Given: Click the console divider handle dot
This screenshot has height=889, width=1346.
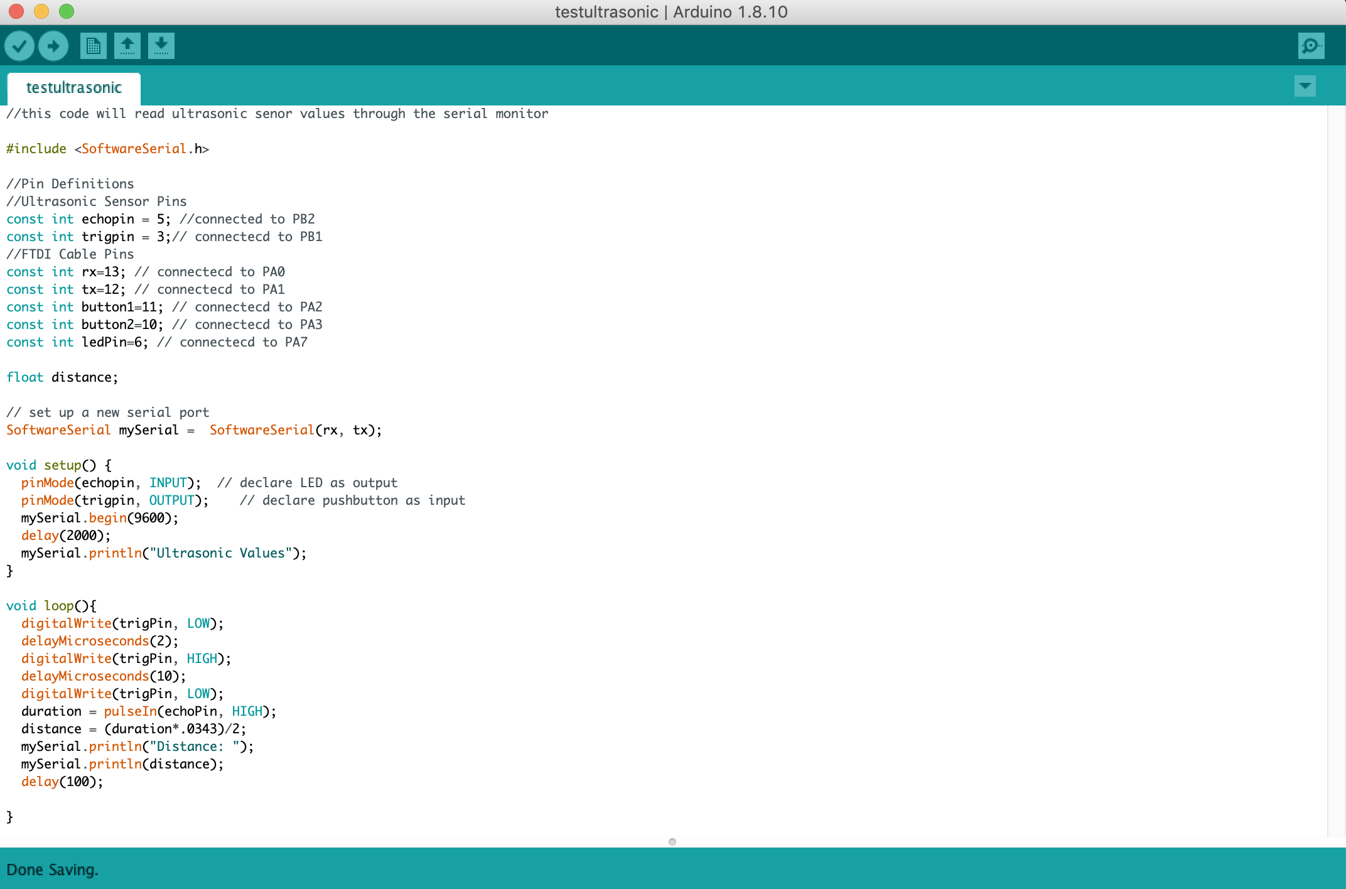Looking at the screenshot, I should tap(672, 842).
